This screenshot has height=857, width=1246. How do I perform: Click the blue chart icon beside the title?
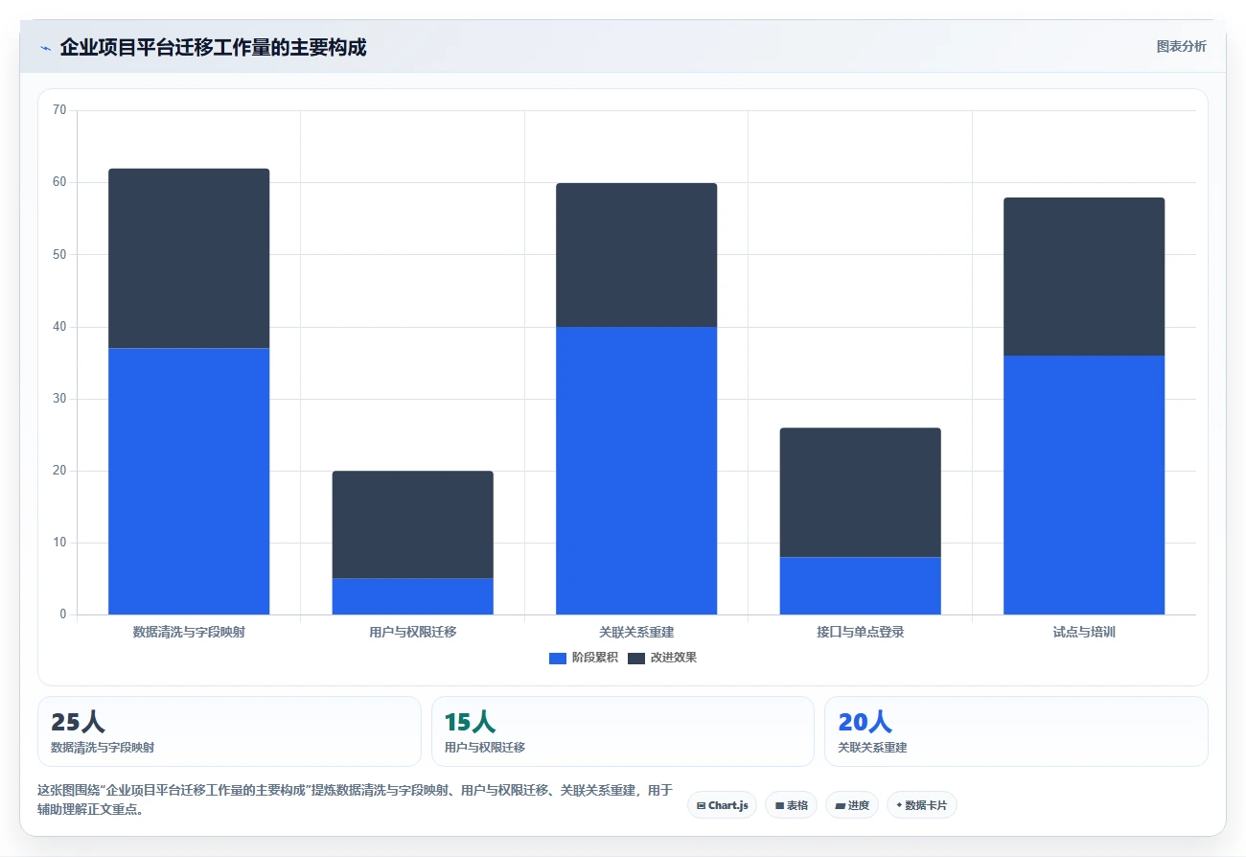(x=45, y=48)
